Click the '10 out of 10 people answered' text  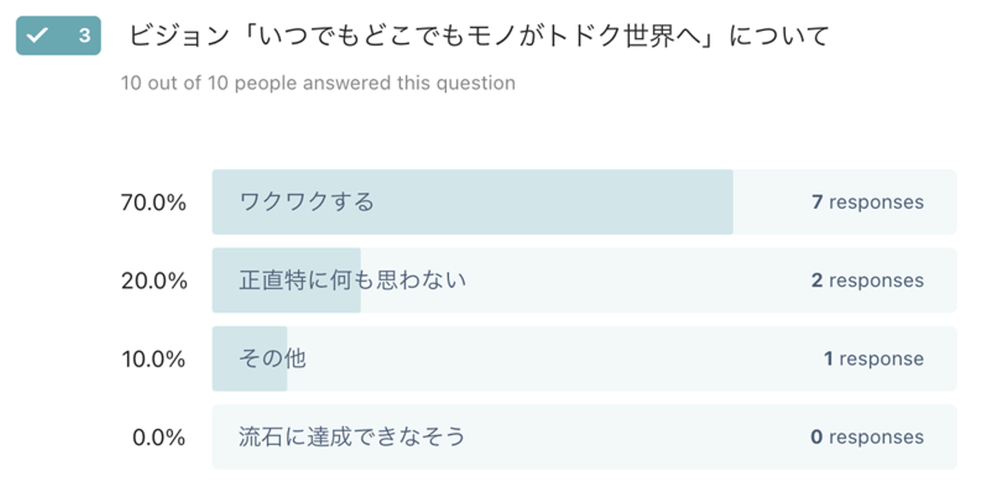coord(318,83)
